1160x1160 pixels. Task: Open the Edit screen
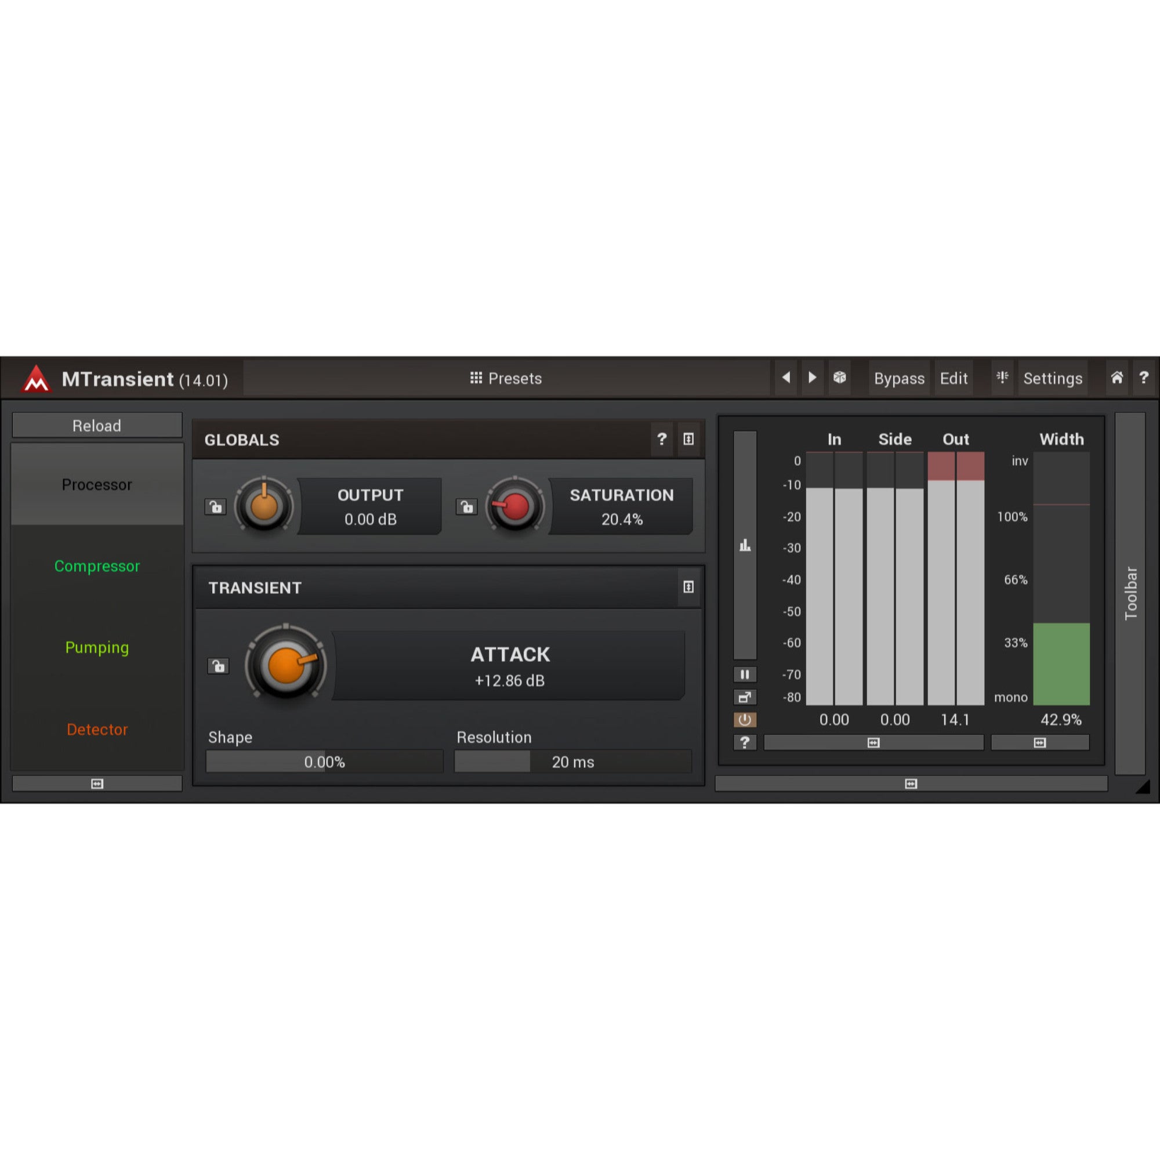tap(954, 378)
